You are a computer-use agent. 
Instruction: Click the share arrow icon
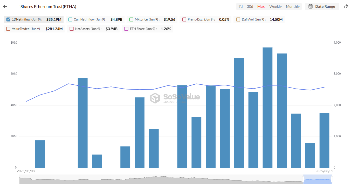point(346,6)
